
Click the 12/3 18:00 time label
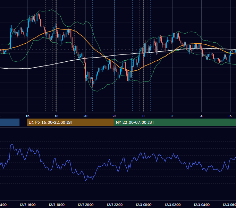57,205
